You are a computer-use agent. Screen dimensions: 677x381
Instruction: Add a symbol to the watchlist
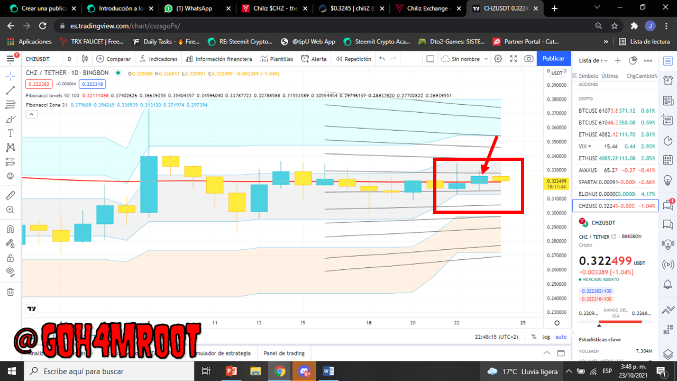coord(618,60)
